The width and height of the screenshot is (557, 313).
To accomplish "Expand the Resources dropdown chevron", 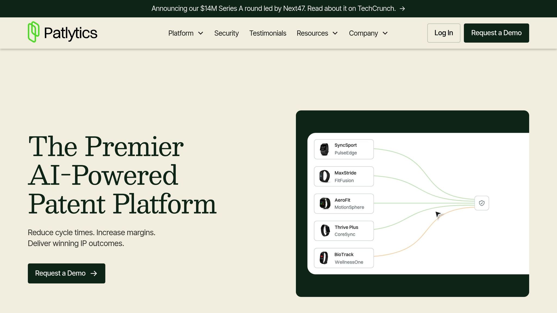I will 335,33.
